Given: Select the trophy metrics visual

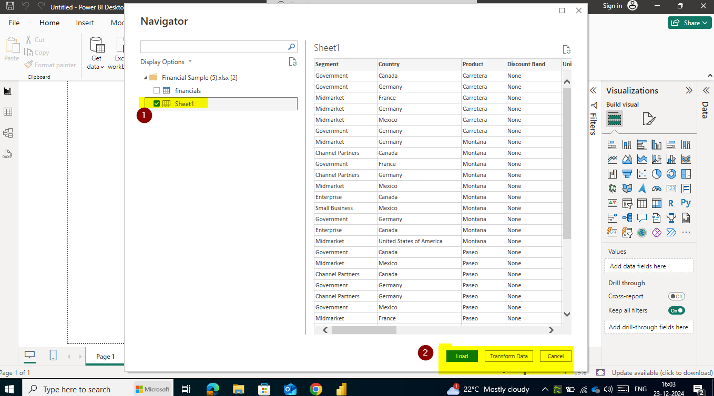Looking at the screenshot, I should point(671,218).
